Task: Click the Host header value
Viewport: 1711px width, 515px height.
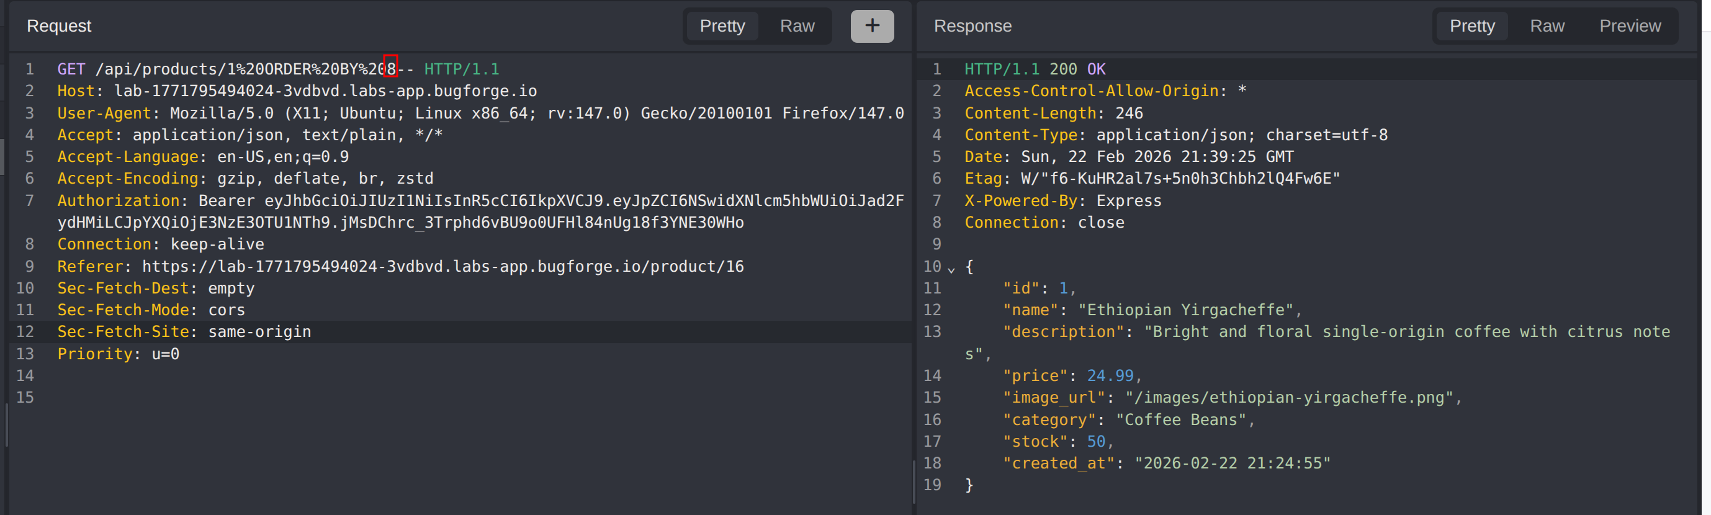Action: point(325,91)
